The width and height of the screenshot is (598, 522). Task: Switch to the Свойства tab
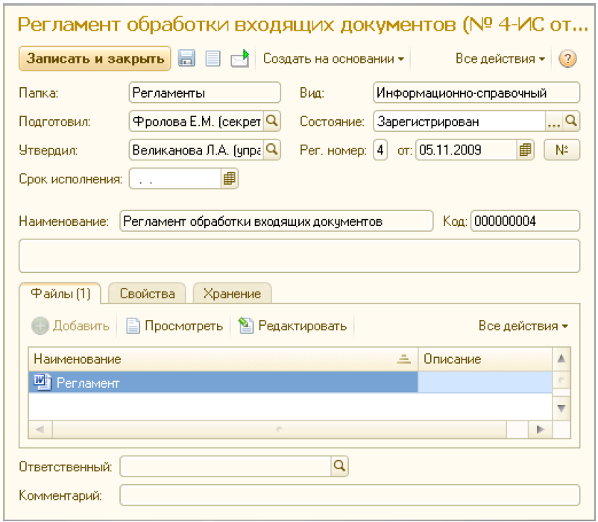click(x=147, y=294)
